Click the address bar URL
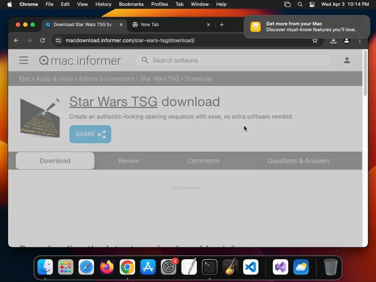The image size is (376, 282). click(x=130, y=40)
